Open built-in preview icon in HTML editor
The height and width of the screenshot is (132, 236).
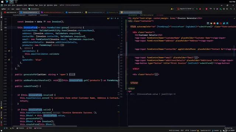[208, 23]
